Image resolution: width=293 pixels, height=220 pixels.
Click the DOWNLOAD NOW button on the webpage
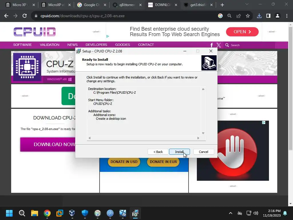tap(48, 144)
